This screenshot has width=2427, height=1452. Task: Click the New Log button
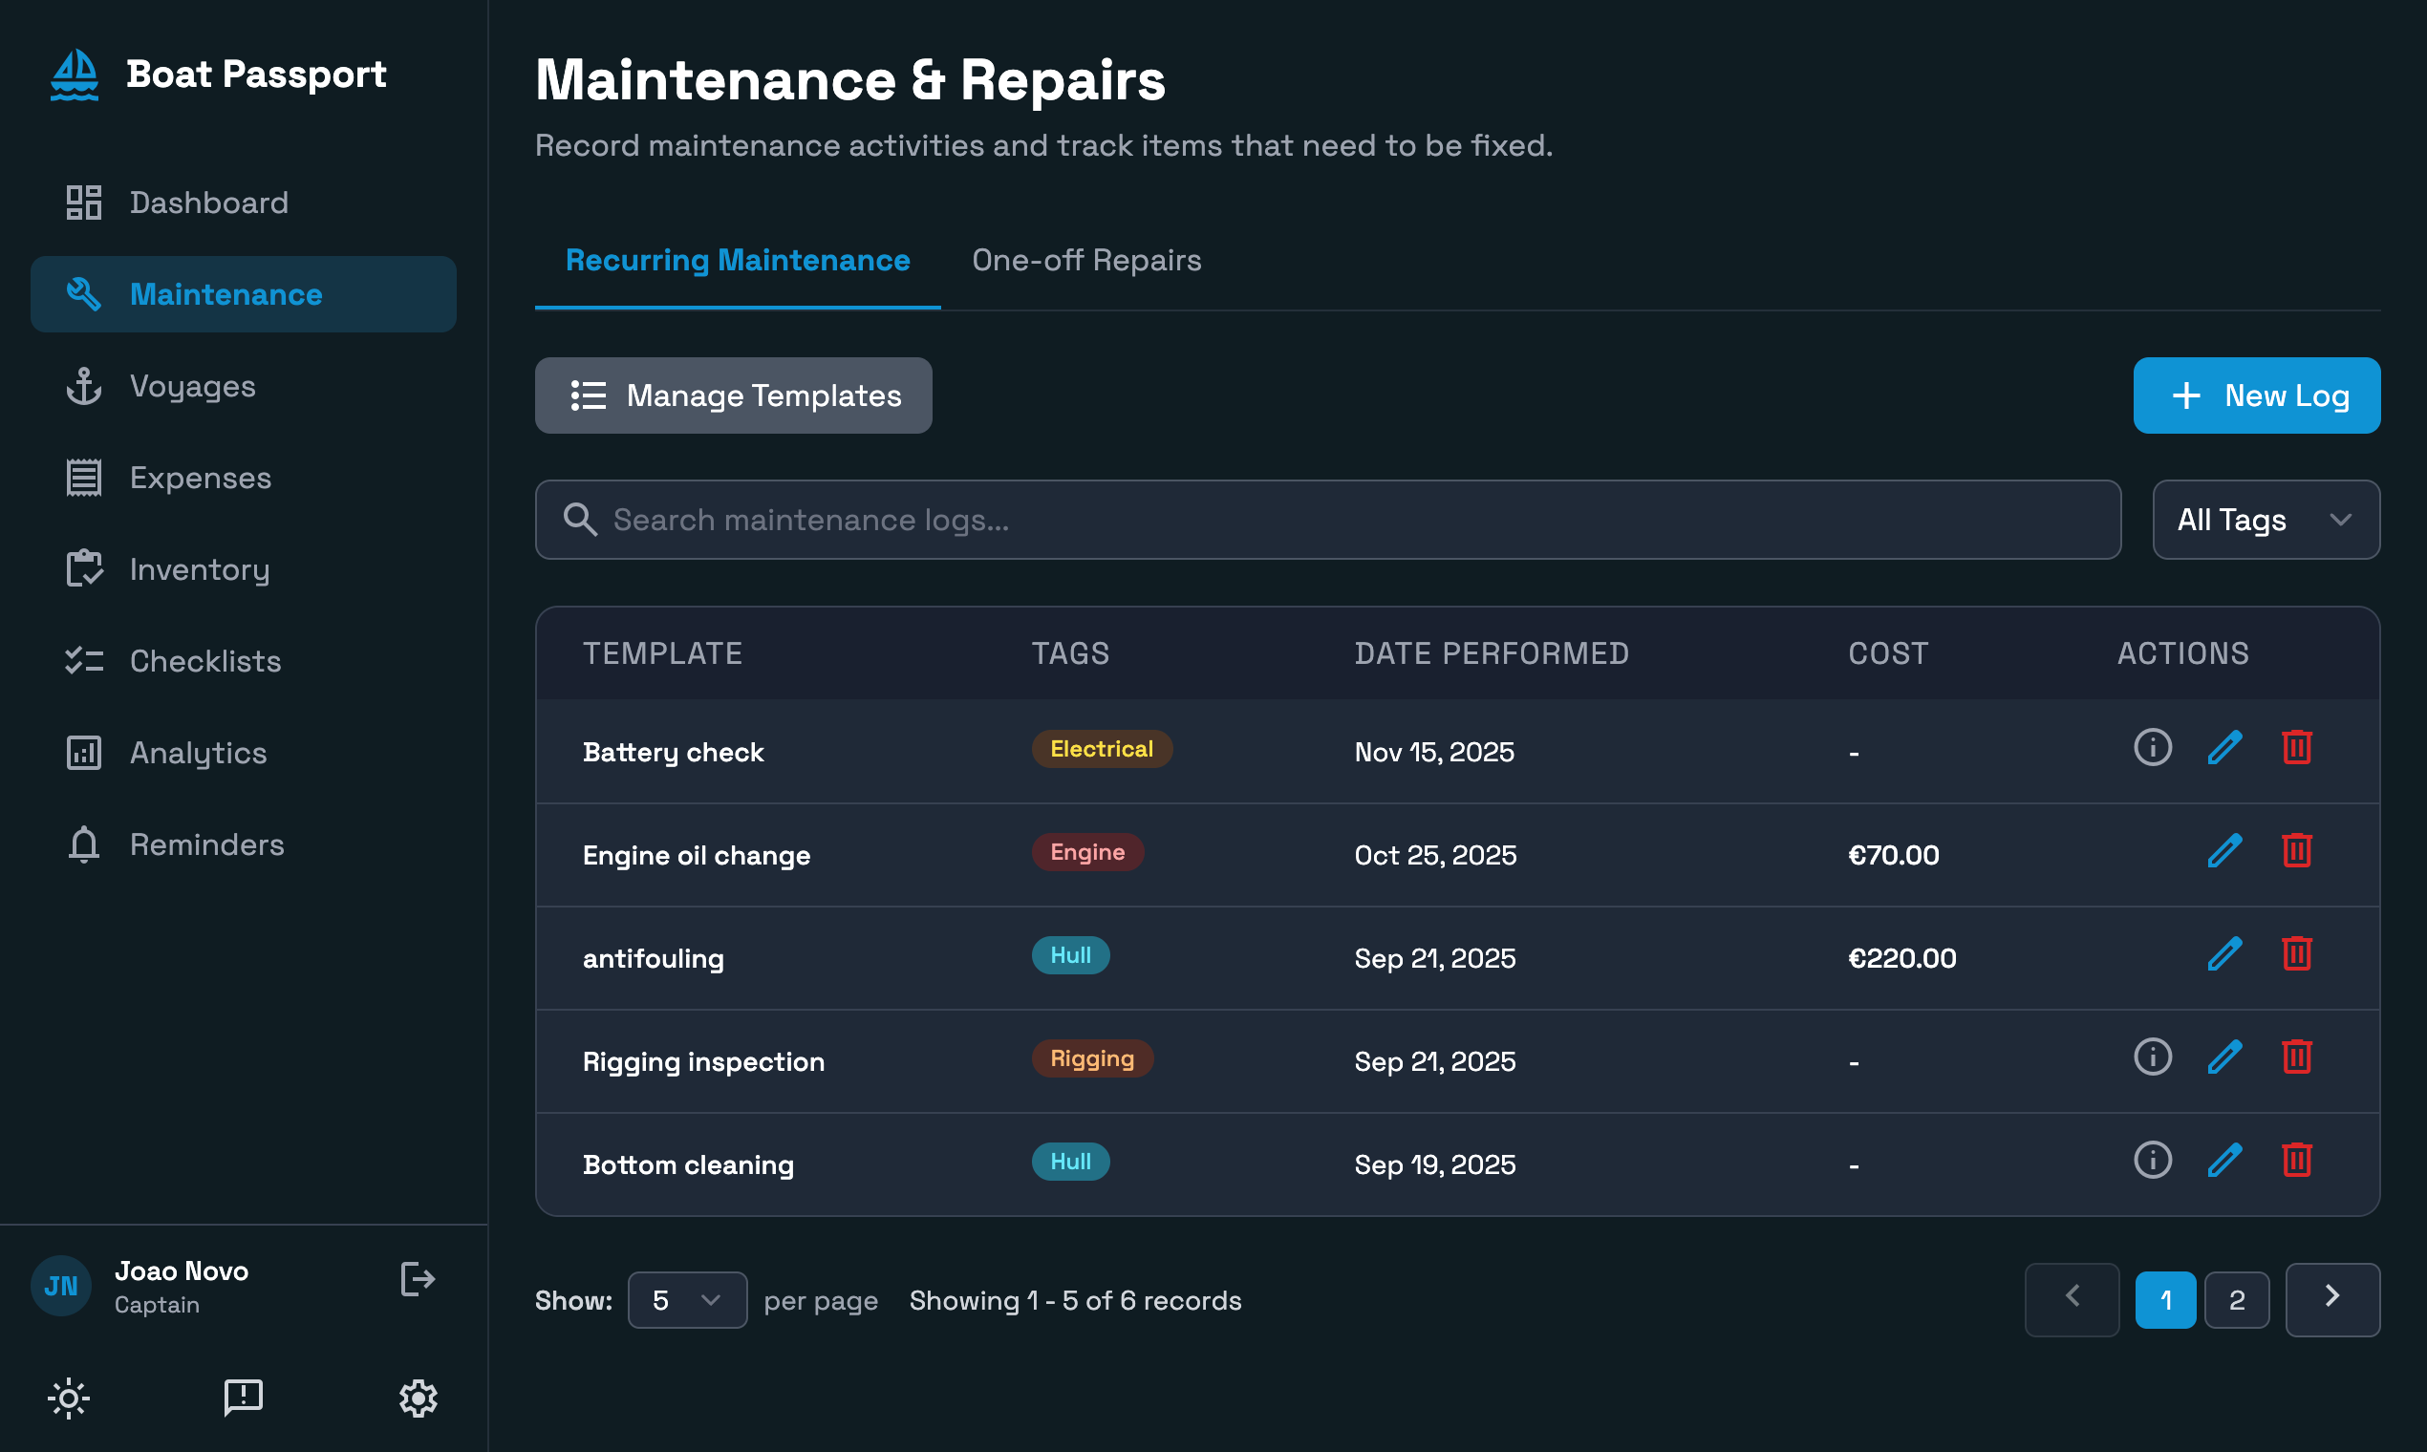(2256, 395)
